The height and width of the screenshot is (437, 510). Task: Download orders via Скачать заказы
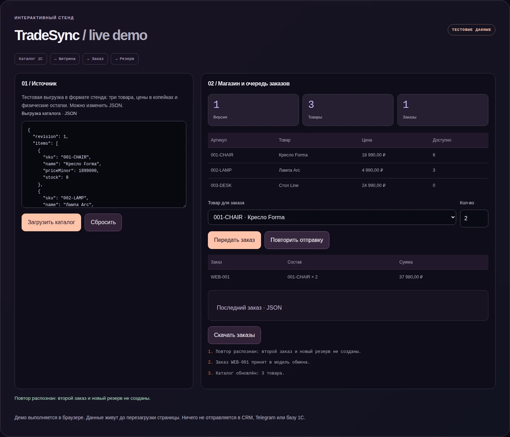[x=234, y=335]
